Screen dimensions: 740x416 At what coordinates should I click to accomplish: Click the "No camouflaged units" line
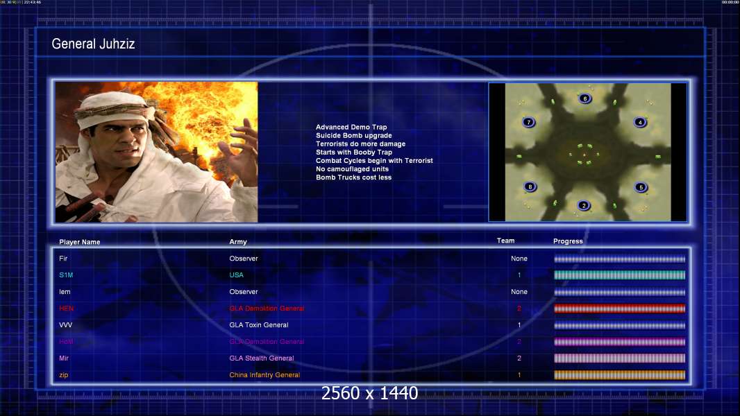(x=352, y=168)
